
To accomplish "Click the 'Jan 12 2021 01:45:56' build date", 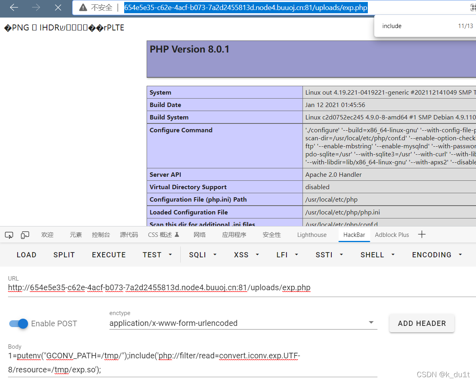I will (335, 105).
